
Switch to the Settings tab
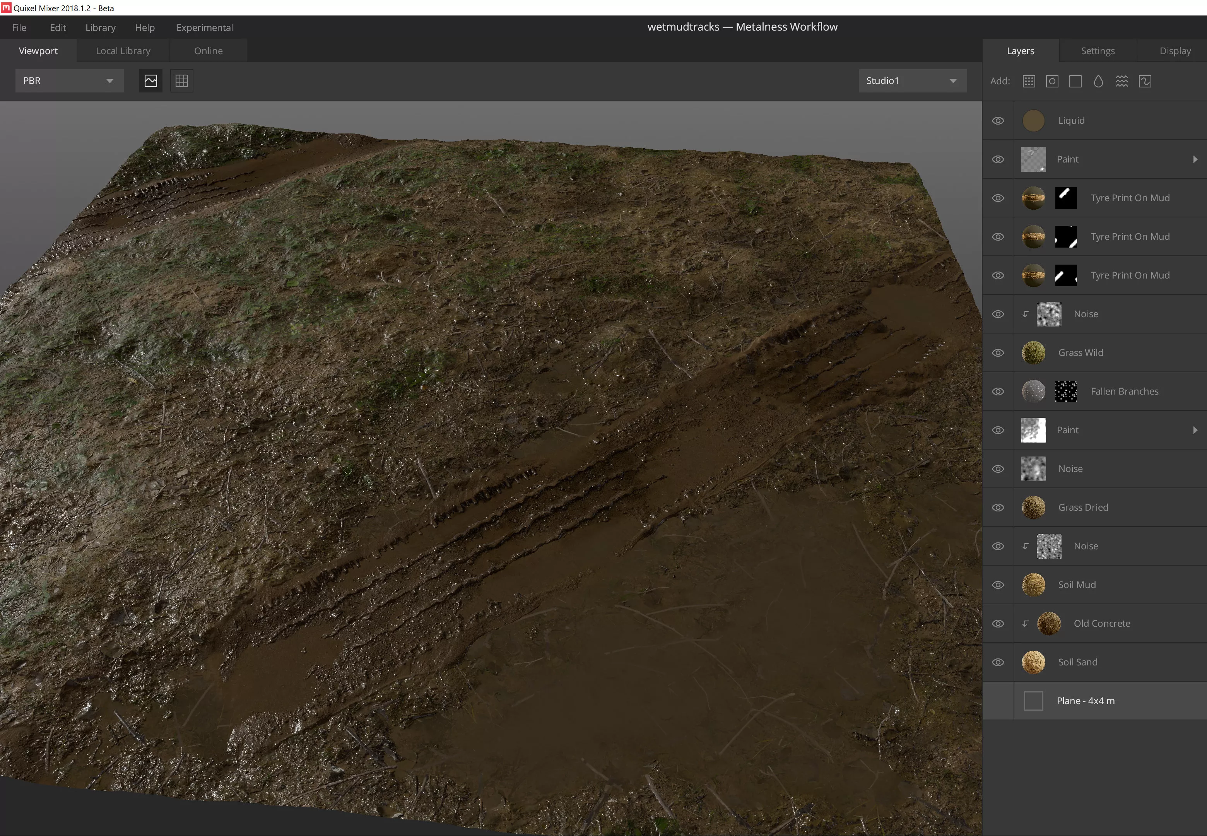click(1098, 51)
